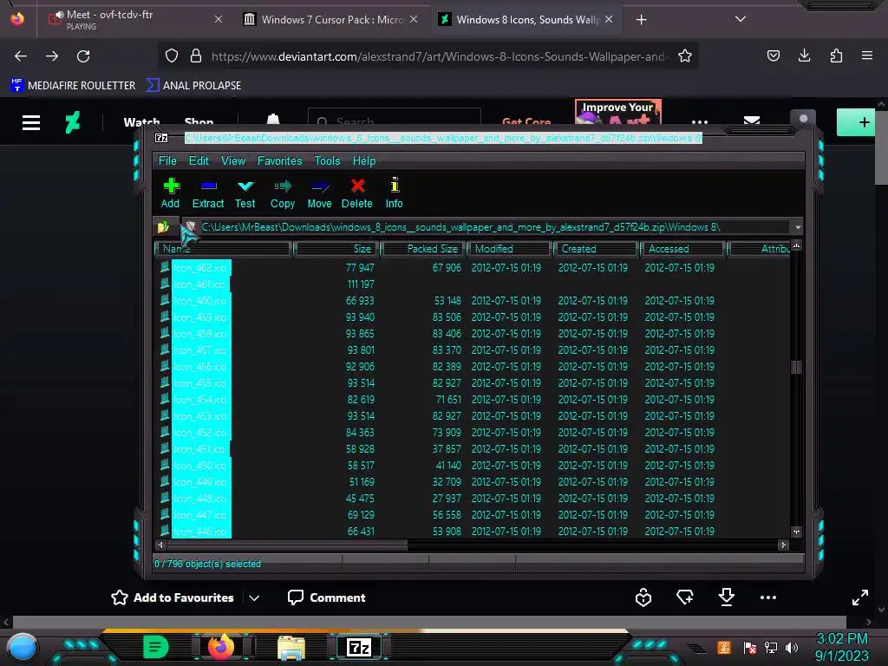Open the View menu in 7-Zip

(233, 160)
